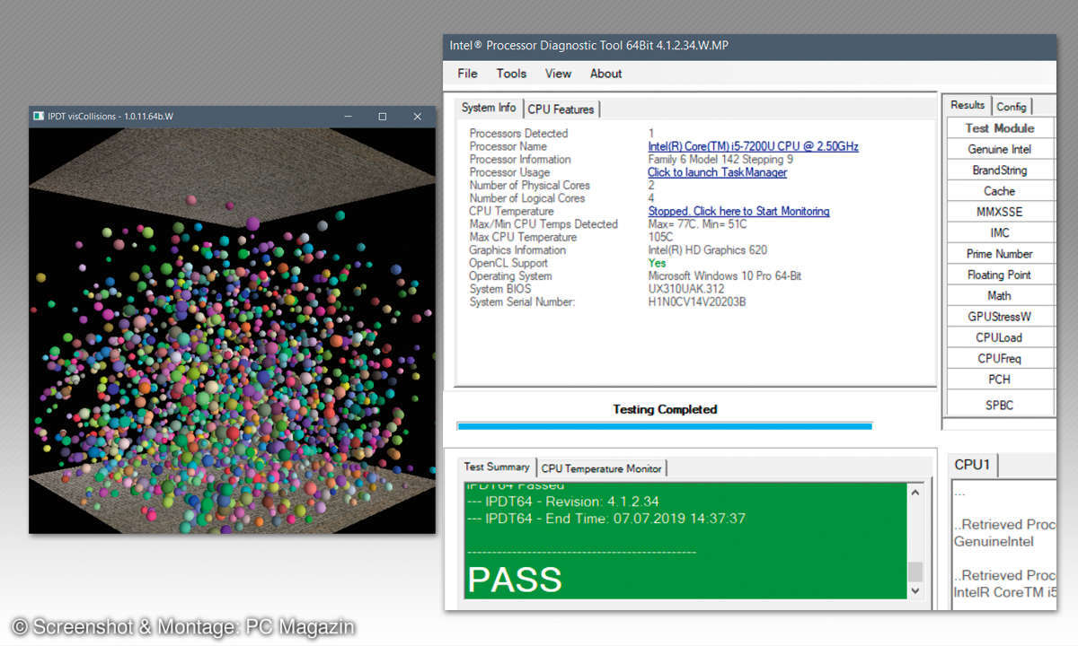Click the OpenCL Support Yes value

pyautogui.click(x=657, y=263)
